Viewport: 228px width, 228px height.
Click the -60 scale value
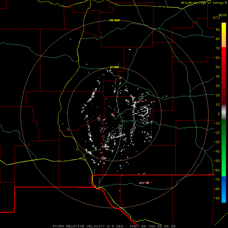[217, 170]
